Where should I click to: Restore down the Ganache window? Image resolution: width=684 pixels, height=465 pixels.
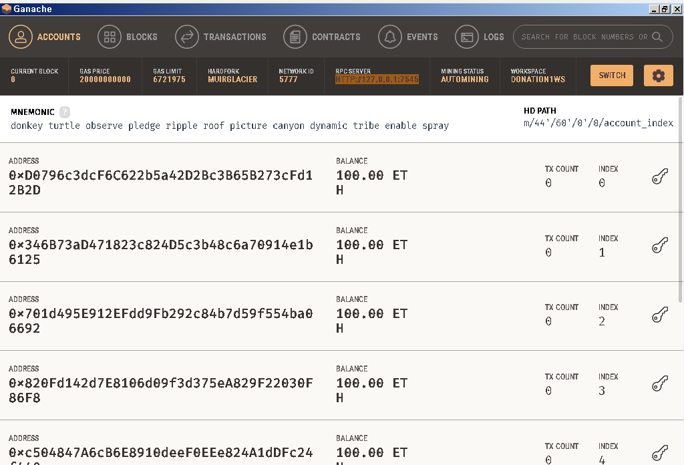(x=665, y=9)
